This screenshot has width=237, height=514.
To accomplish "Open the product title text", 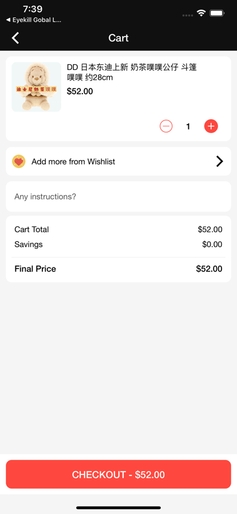I will pos(132,72).
